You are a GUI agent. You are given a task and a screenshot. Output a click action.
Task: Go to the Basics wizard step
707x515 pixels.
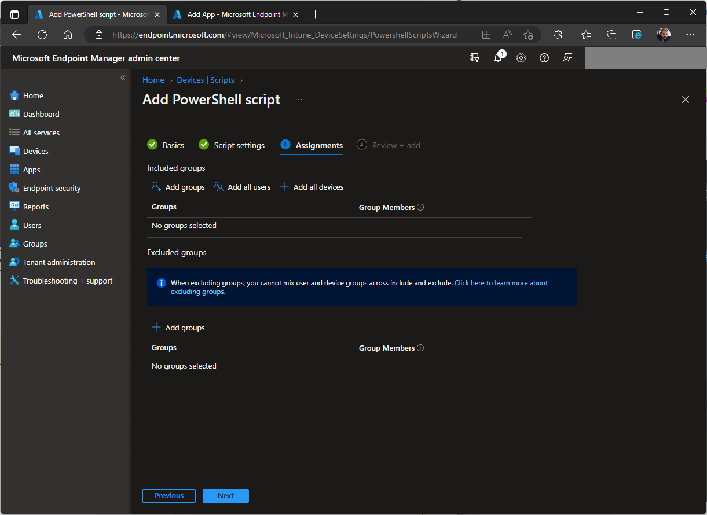166,145
